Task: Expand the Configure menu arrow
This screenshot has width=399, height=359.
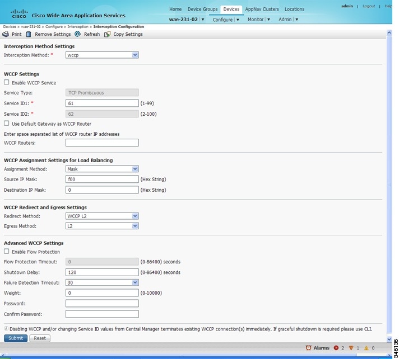Action: [x=238, y=20]
